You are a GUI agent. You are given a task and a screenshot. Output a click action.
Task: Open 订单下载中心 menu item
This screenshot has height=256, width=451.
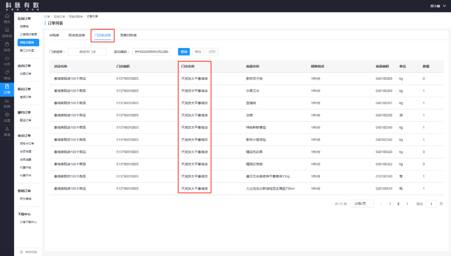(x=28, y=222)
